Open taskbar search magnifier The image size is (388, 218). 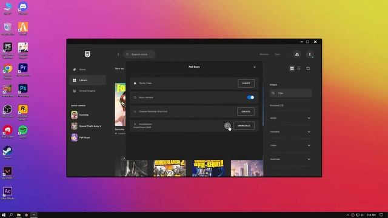click(11, 215)
